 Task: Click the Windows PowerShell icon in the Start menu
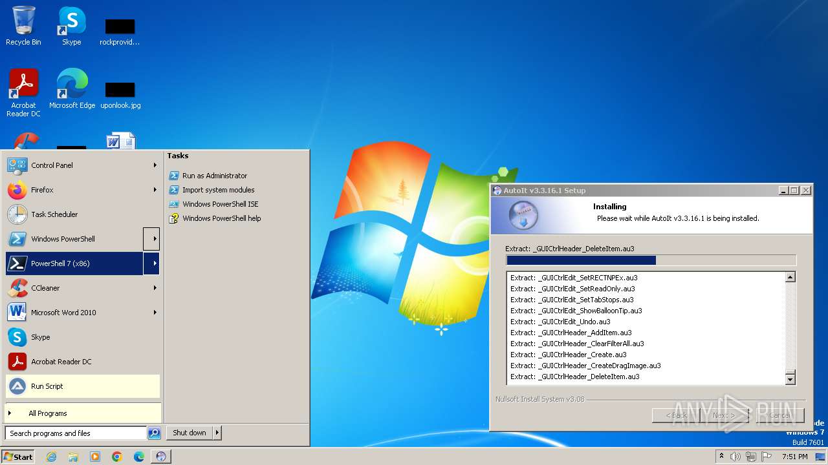pyautogui.click(x=17, y=239)
